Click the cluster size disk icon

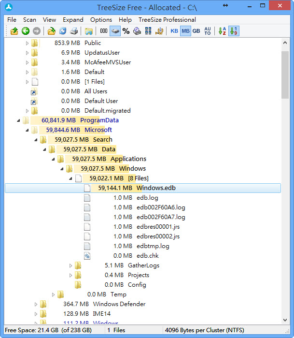click(137, 31)
